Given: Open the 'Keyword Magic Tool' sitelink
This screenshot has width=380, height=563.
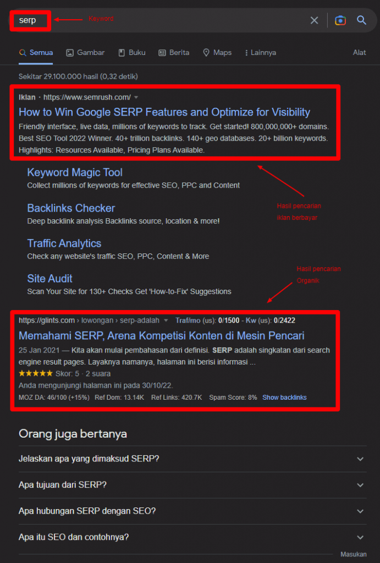Looking at the screenshot, I should pos(74,172).
